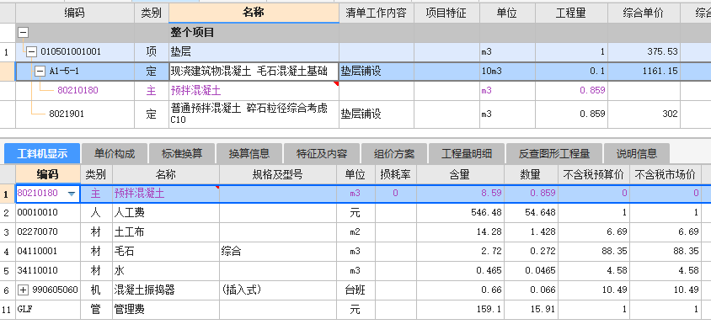Open the 说明信息 tab
711x335 pixels.
[637, 154]
